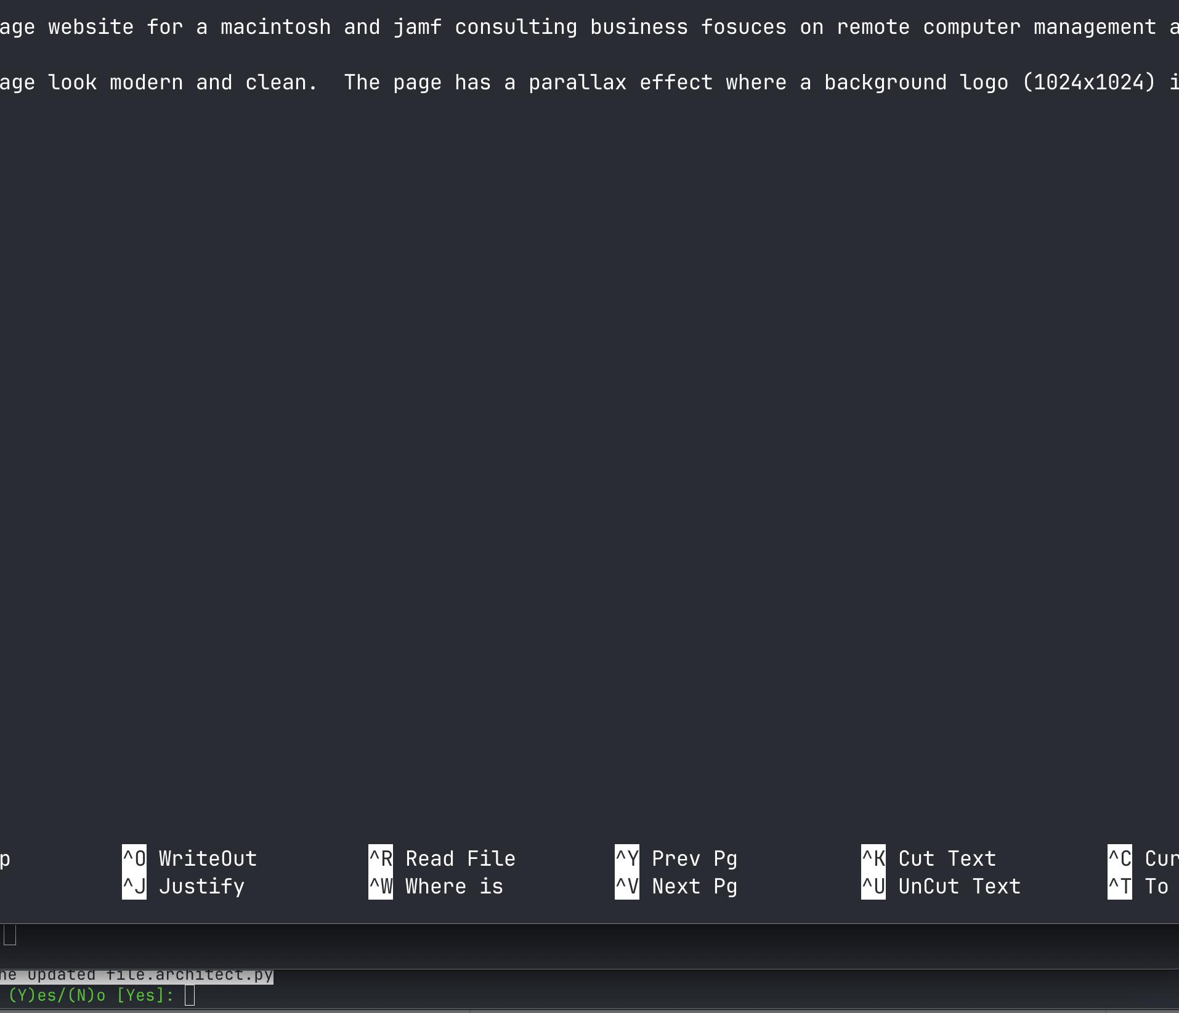The width and height of the screenshot is (1179, 1013).
Task: Click the ^W Where is shortcut
Action: pos(436,885)
